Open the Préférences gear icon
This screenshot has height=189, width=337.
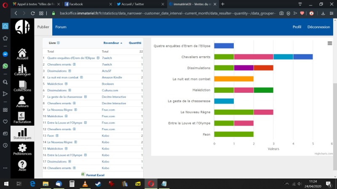click(x=22, y=149)
